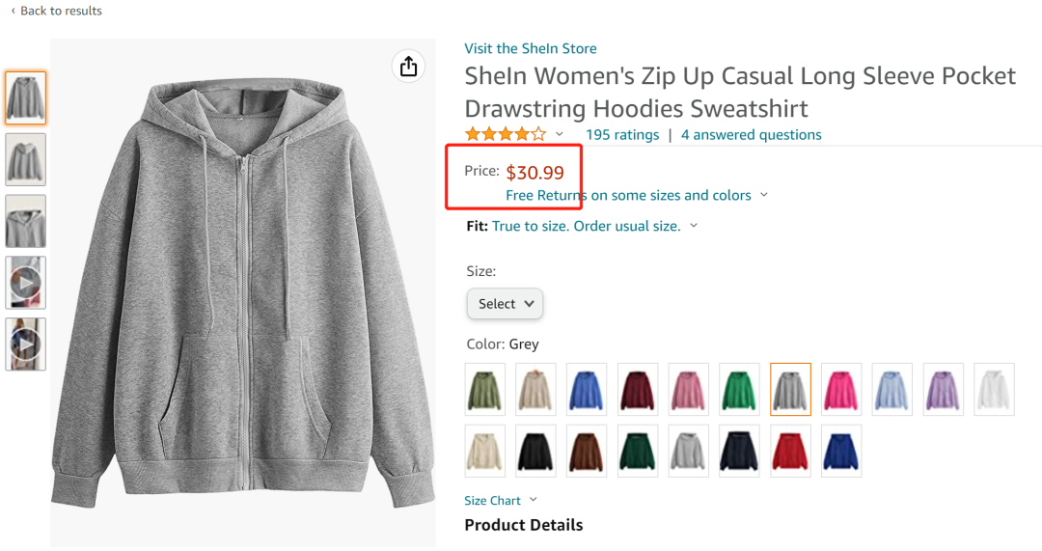This screenshot has width=1042, height=551.
Task: Visit the SheIn Store link
Action: pos(530,48)
